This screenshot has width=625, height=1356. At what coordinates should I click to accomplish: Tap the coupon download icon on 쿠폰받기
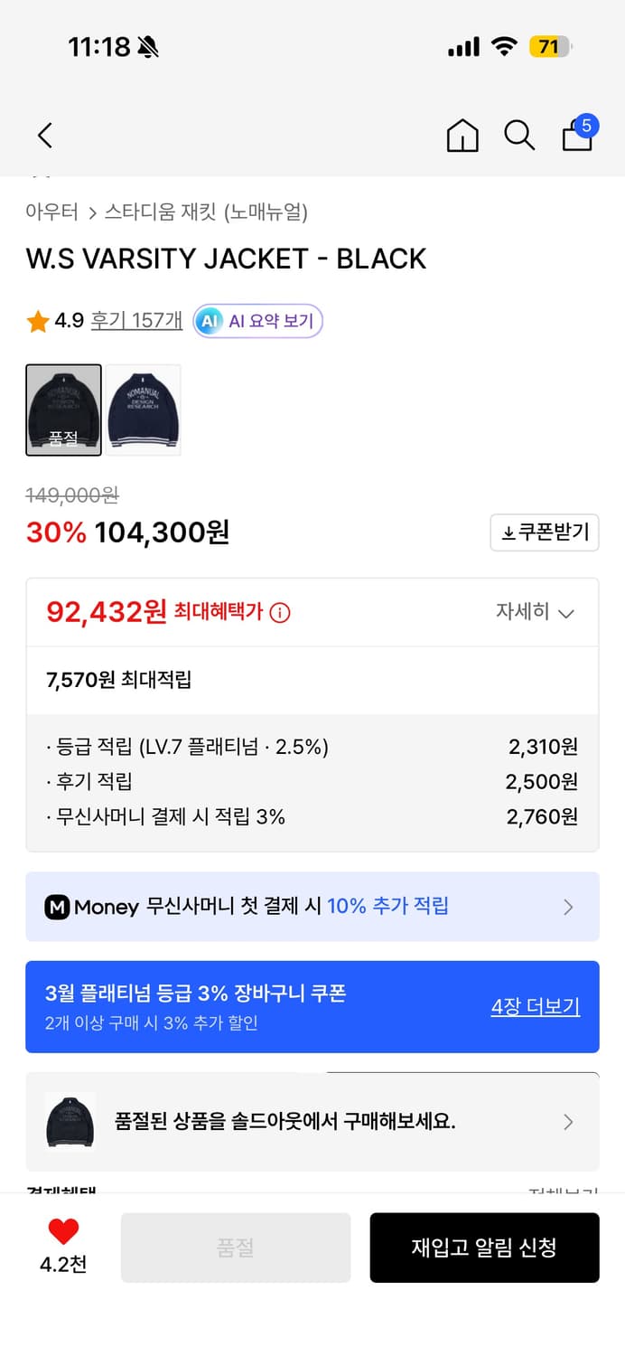(x=508, y=532)
